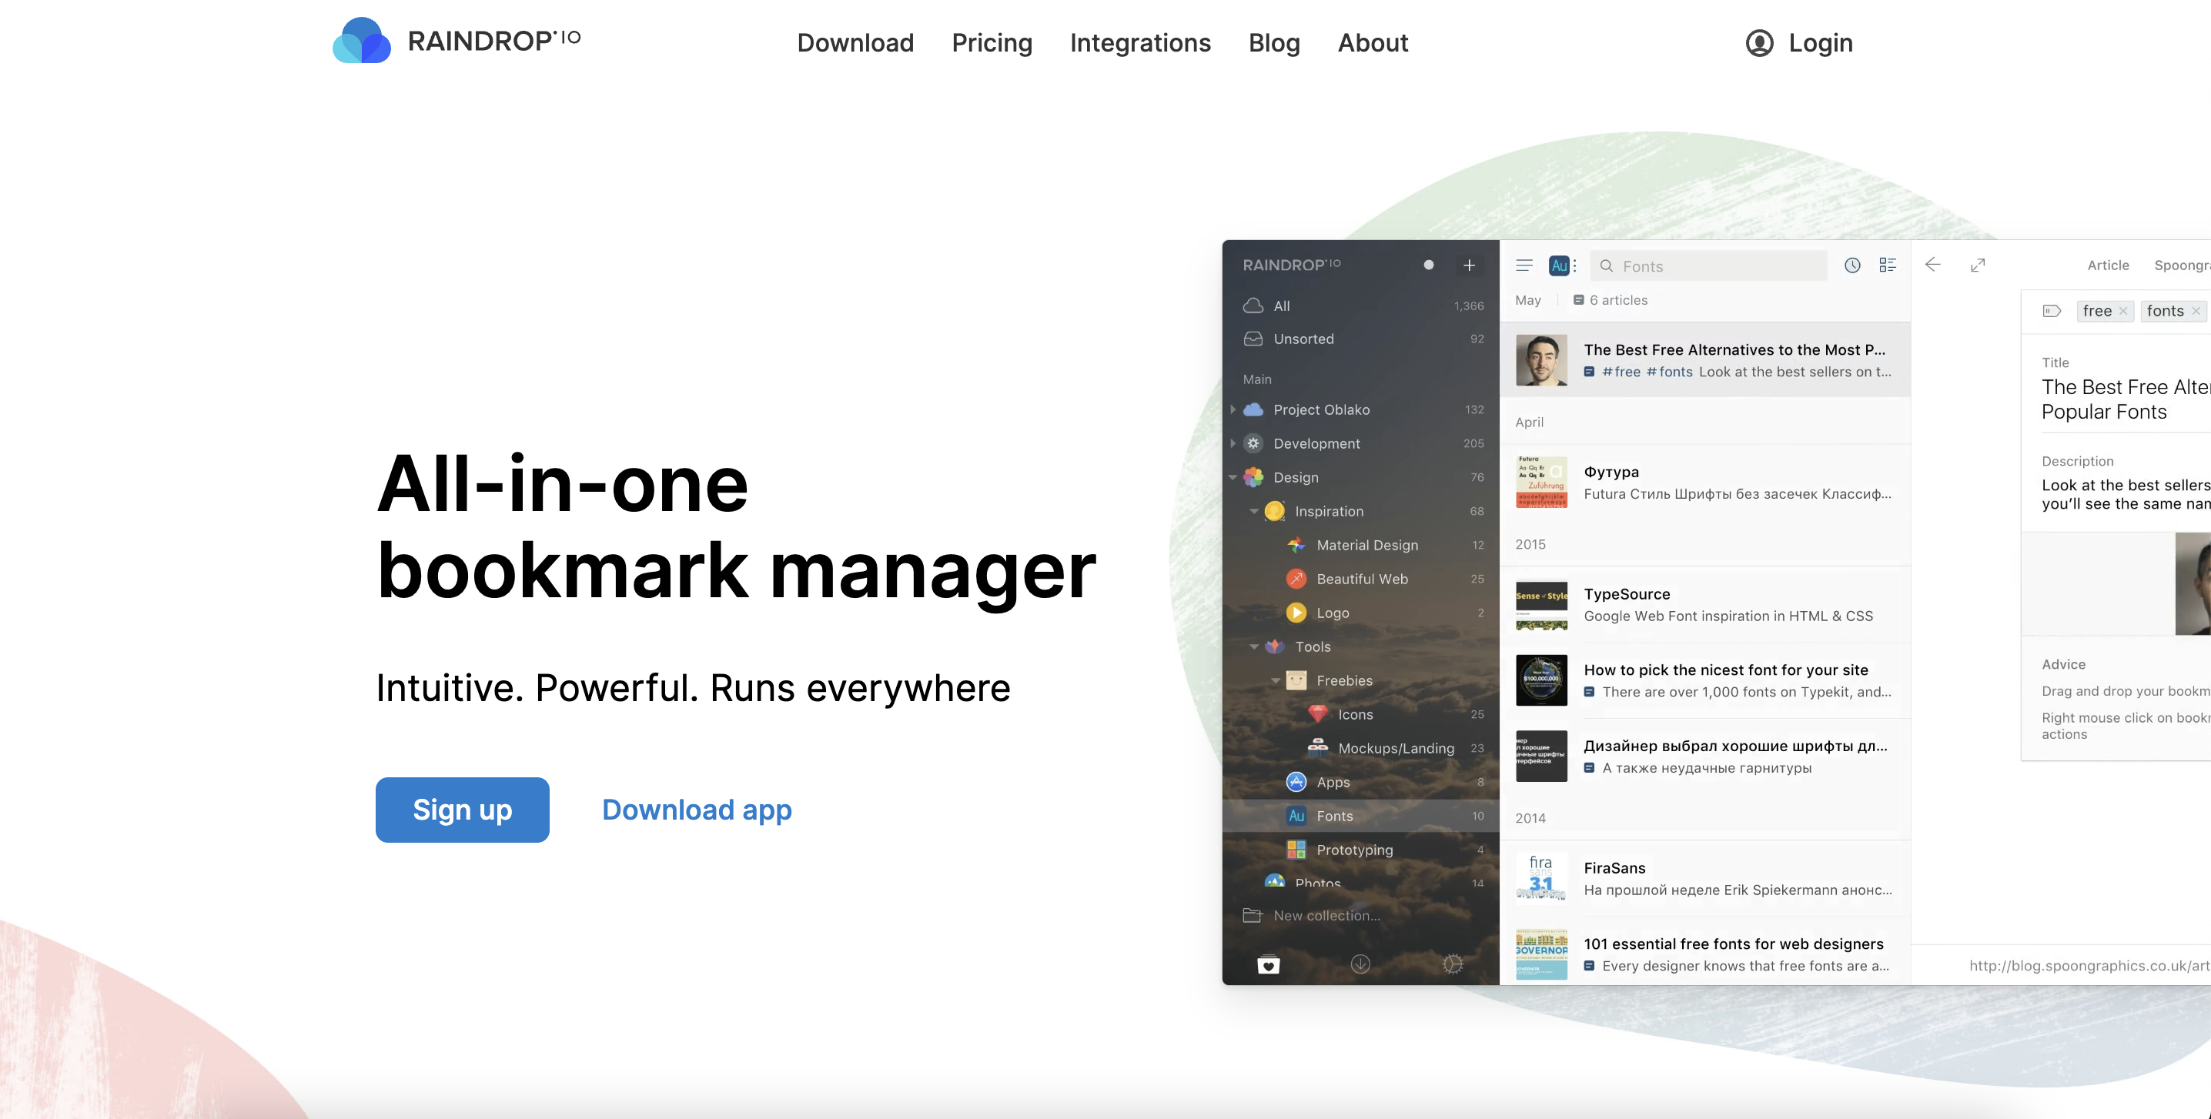Collapse the Tools collection
The height and width of the screenshot is (1119, 2211).
tap(1254, 647)
